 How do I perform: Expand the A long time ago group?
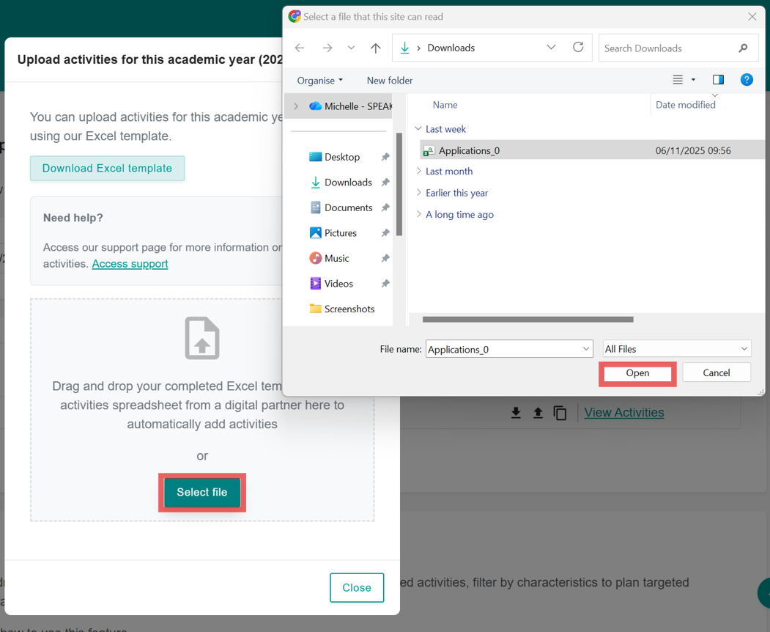point(418,214)
